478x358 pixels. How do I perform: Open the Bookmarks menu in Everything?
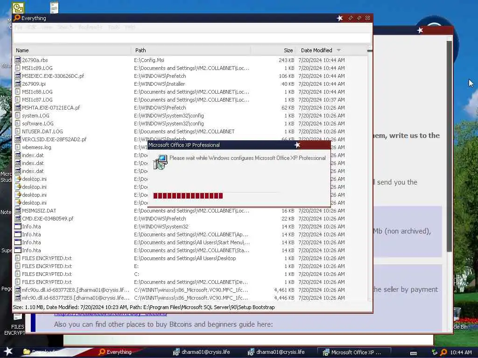pos(90,27)
